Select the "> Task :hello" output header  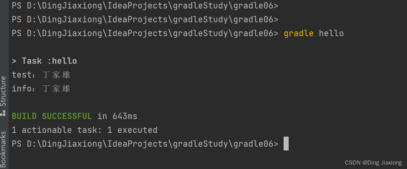pos(44,61)
